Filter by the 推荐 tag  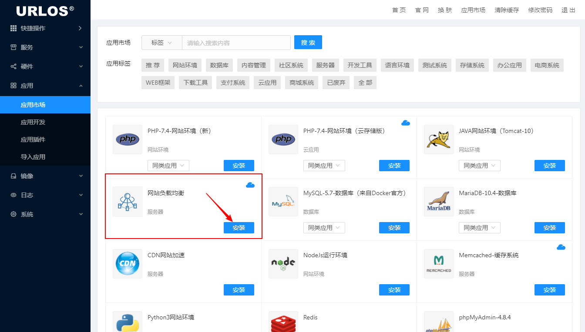153,65
